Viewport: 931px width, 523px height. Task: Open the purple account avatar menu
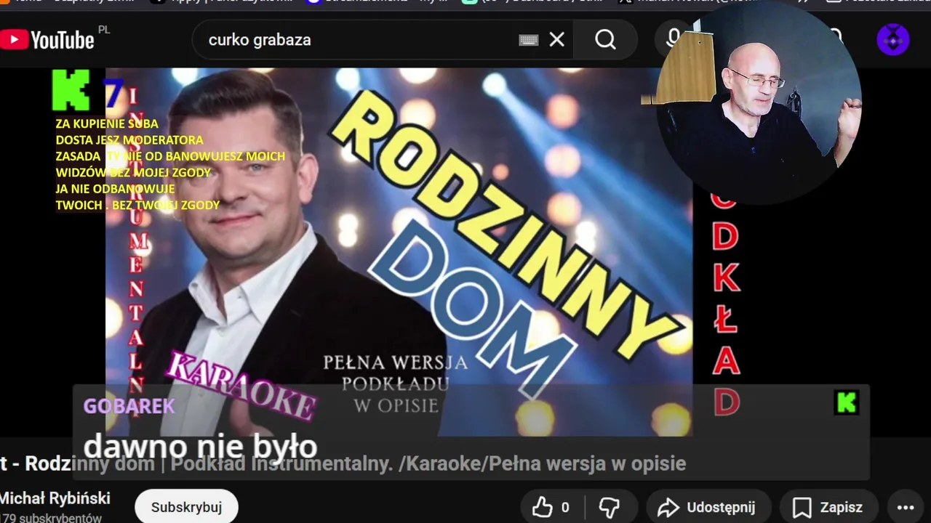pos(892,39)
